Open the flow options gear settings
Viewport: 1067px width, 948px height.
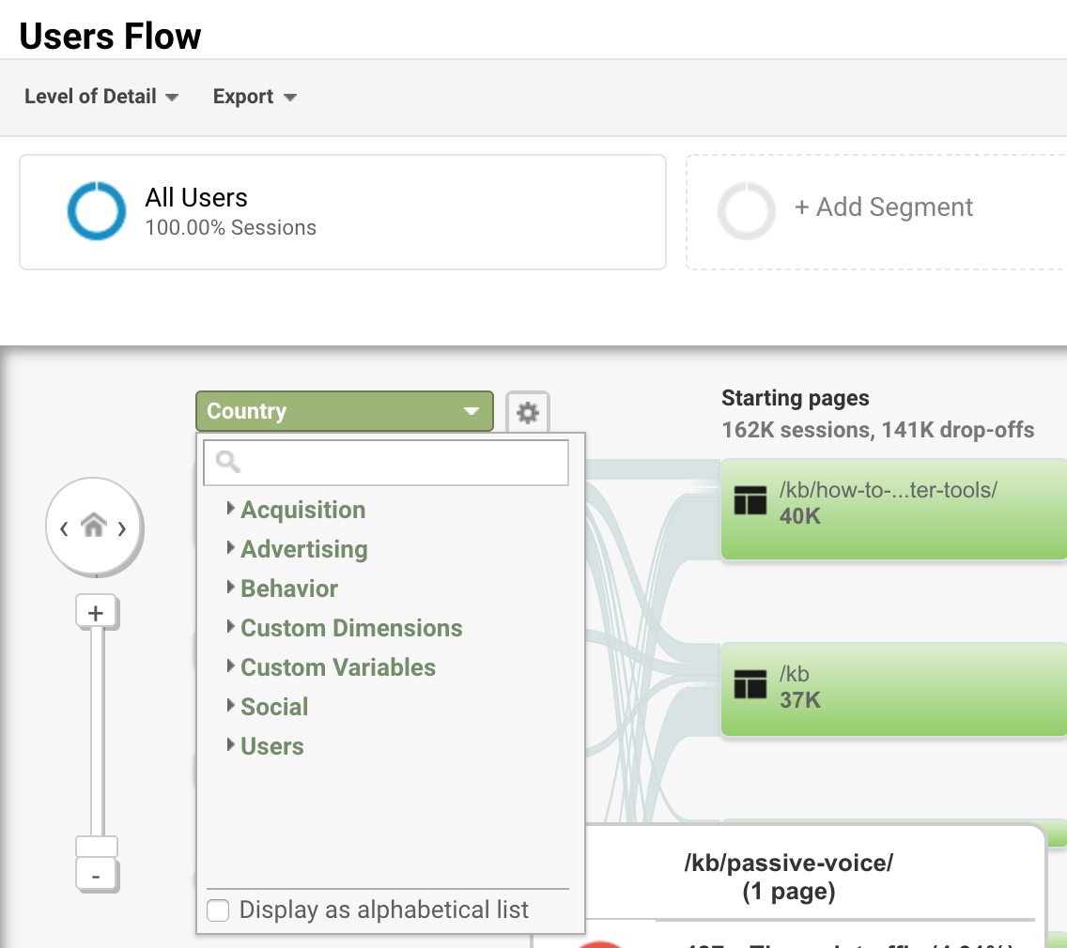tap(527, 411)
